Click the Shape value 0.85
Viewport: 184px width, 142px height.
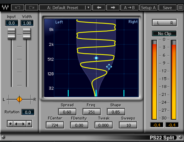[116, 112]
